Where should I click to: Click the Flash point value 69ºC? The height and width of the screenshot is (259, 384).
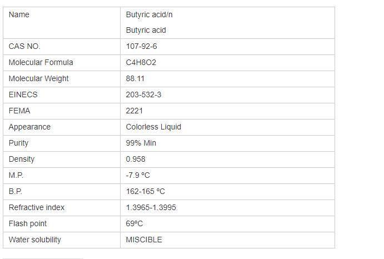(134, 223)
